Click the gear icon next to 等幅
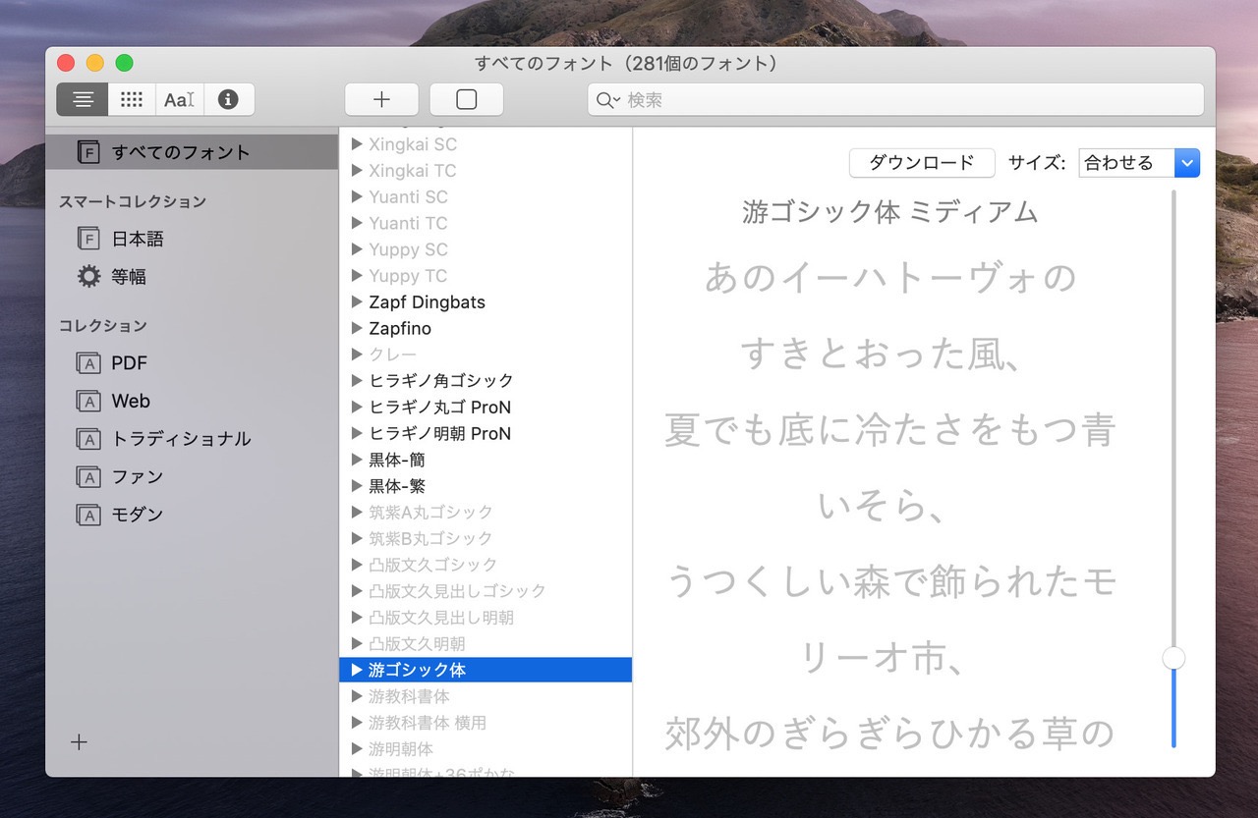This screenshot has width=1258, height=818. (88, 277)
